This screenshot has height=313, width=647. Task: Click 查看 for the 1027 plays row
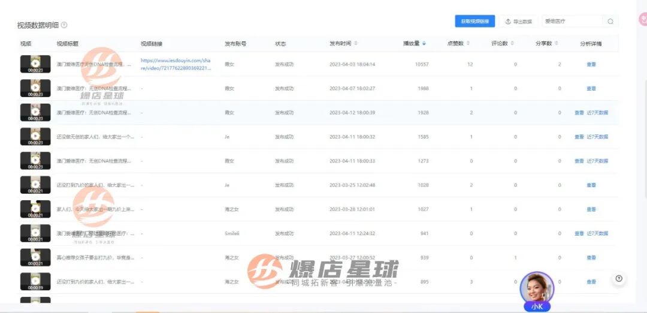(591, 209)
